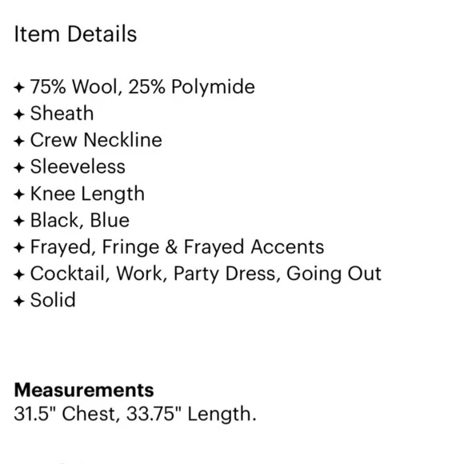Click the Crew Neckline detail text
Image resolution: width=464 pixels, height=464 pixels.
coord(96,140)
